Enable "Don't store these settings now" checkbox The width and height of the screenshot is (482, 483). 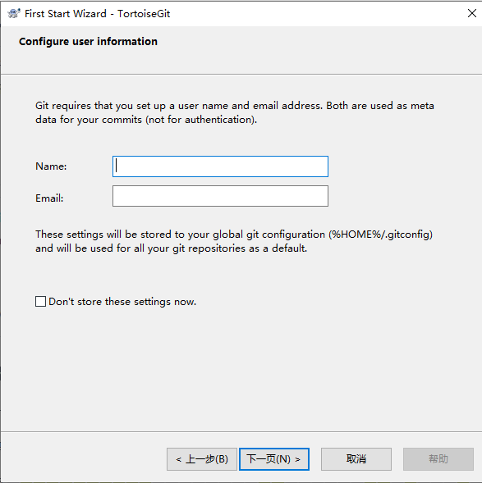pyautogui.click(x=40, y=301)
